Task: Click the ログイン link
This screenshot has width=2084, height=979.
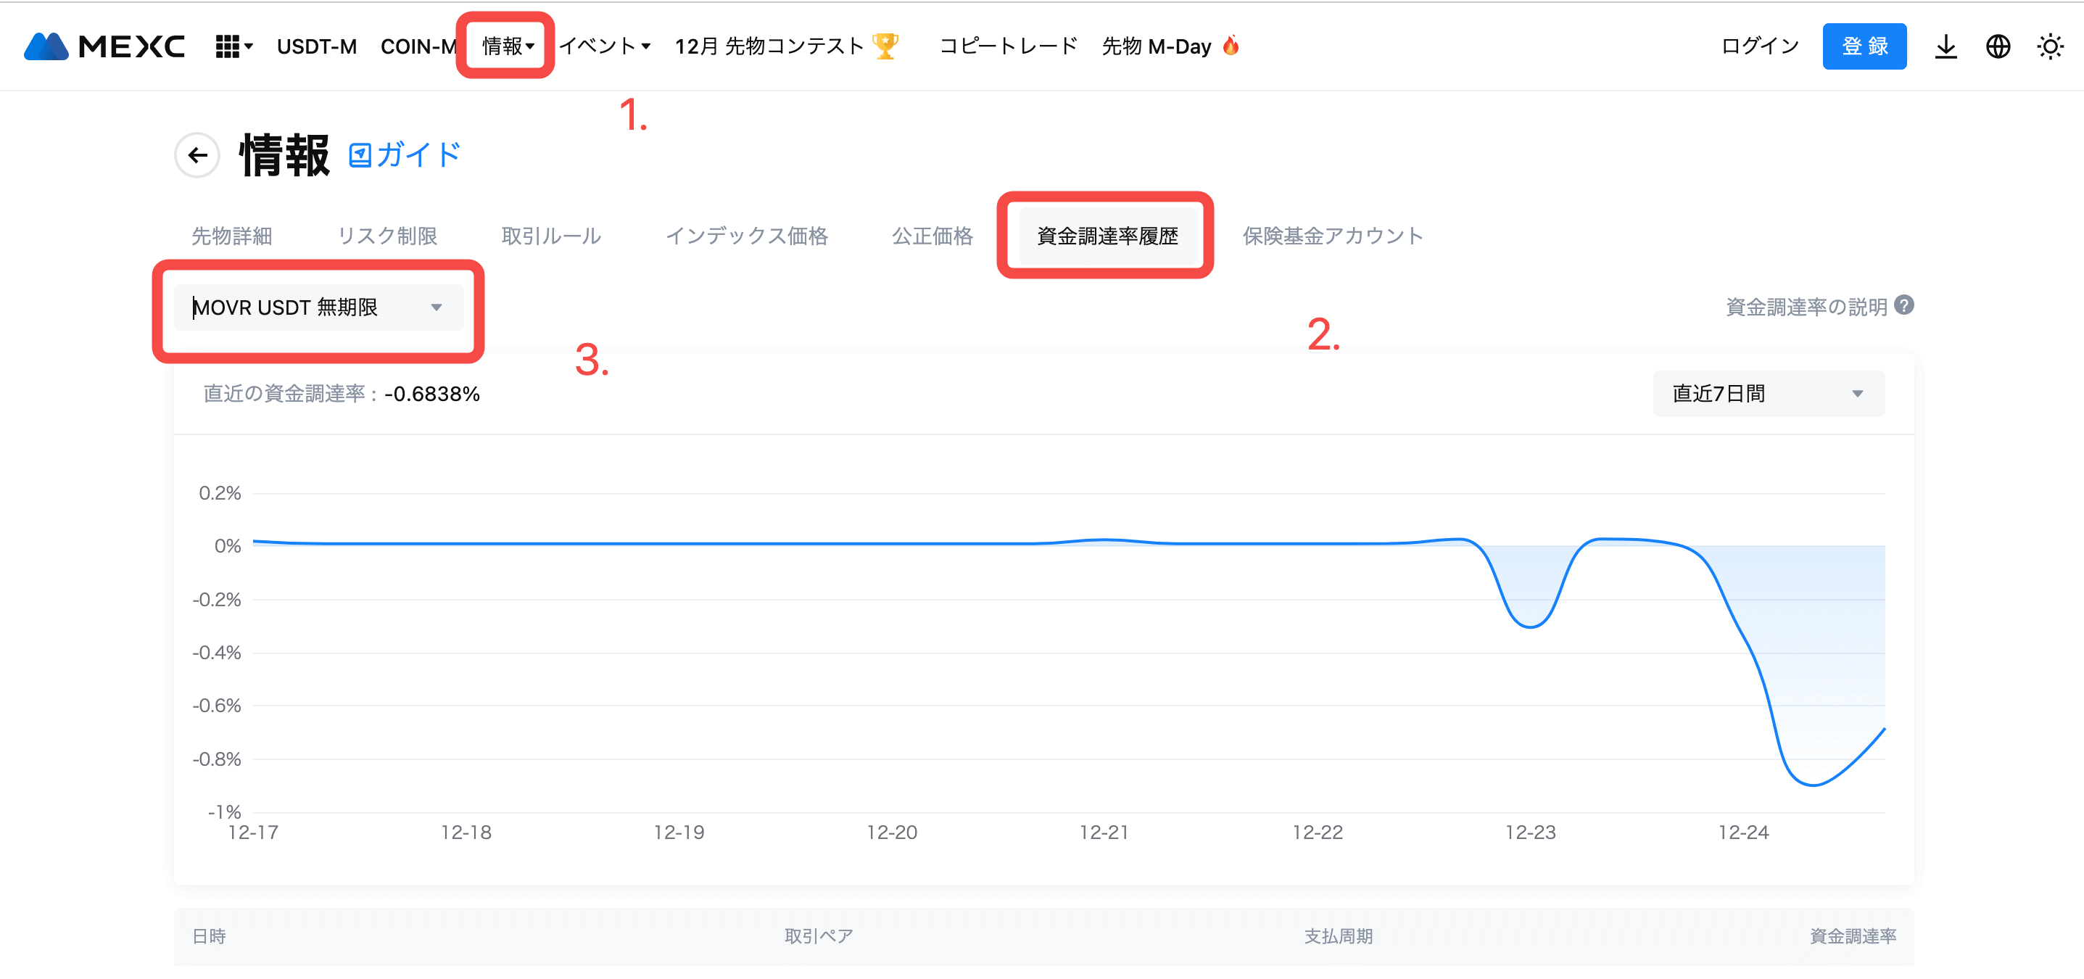Action: pos(1760,46)
